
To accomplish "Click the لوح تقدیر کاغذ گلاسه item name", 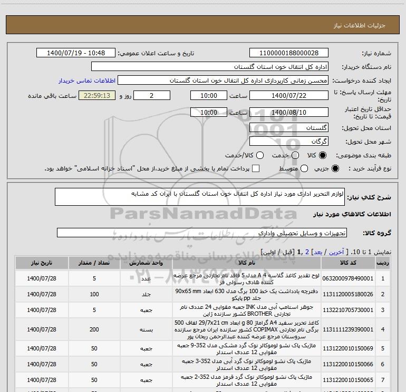I will point(247,279).
